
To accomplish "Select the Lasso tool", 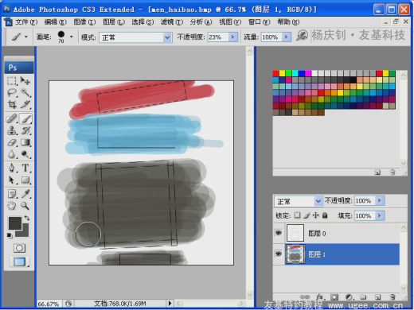I will [12, 93].
